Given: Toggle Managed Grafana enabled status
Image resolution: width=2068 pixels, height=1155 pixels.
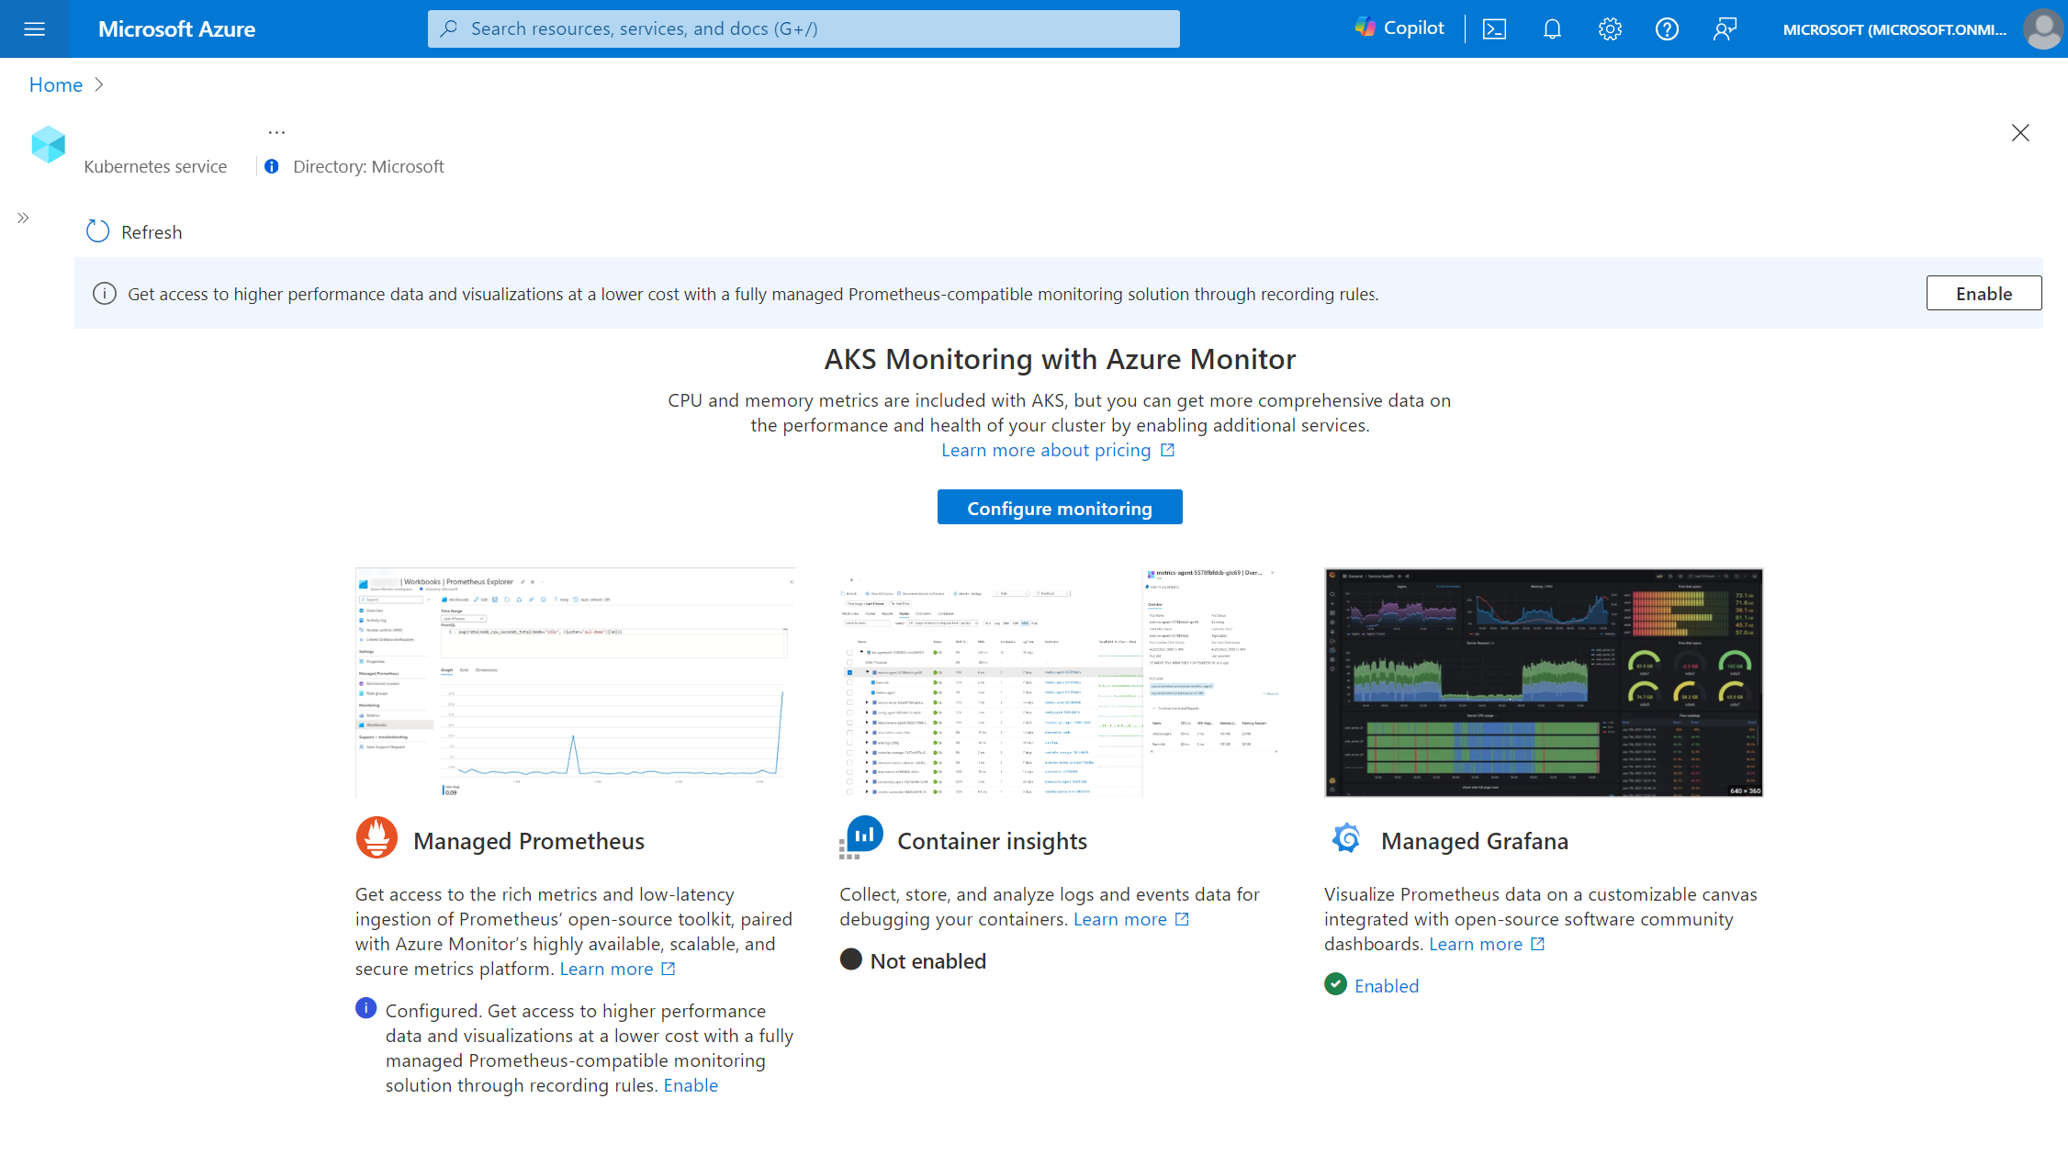Looking at the screenshot, I should click(1387, 984).
